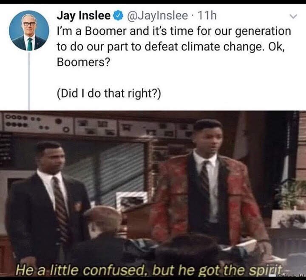Click the control panel with round knobs
The width and height of the screenshot is (306, 280).
[x=37, y=123]
